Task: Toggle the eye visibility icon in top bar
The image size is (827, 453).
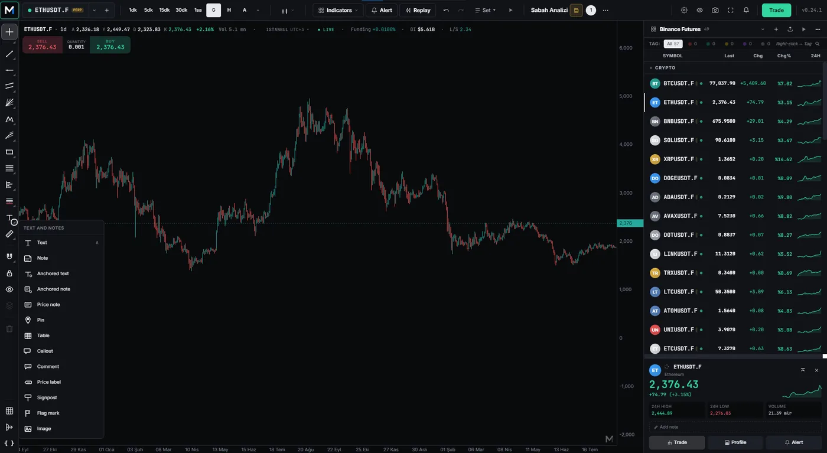Action: pyautogui.click(x=699, y=10)
